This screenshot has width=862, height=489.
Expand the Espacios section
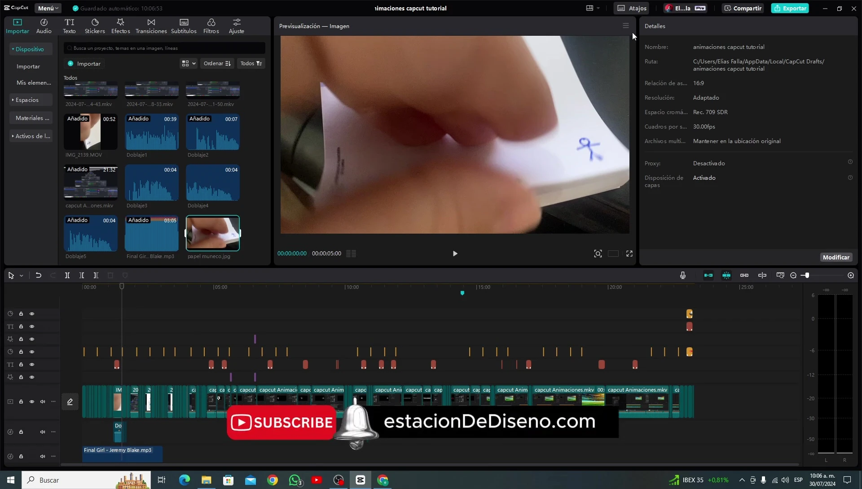point(31,100)
